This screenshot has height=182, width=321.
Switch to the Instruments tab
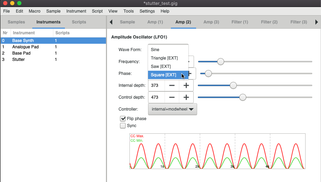[x=48, y=22]
